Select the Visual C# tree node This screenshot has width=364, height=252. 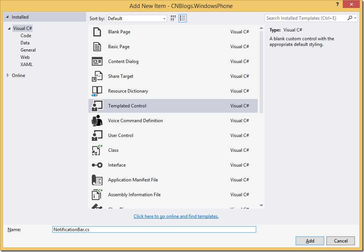pyautogui.click(x=22, y=28)
